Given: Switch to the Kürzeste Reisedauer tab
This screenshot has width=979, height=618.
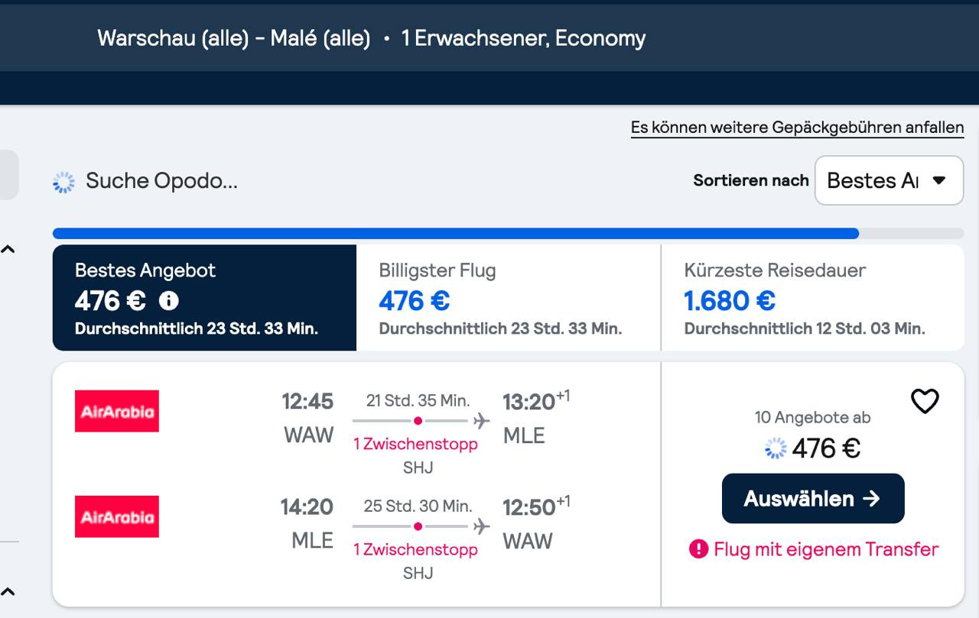Looking at the screenshot, I should click(x=812, y=298).
